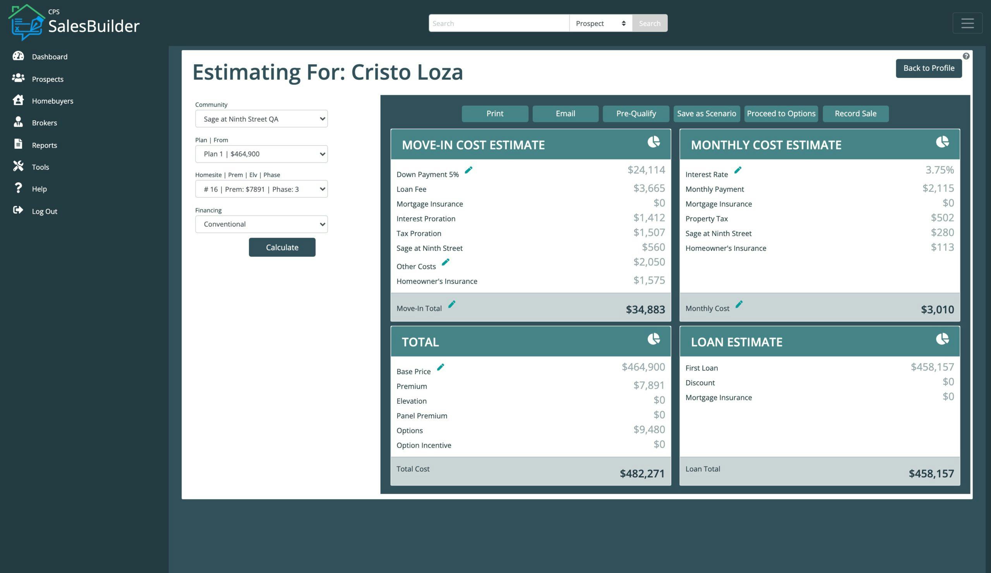Open the Homebuyers section icon

point(19,100)
